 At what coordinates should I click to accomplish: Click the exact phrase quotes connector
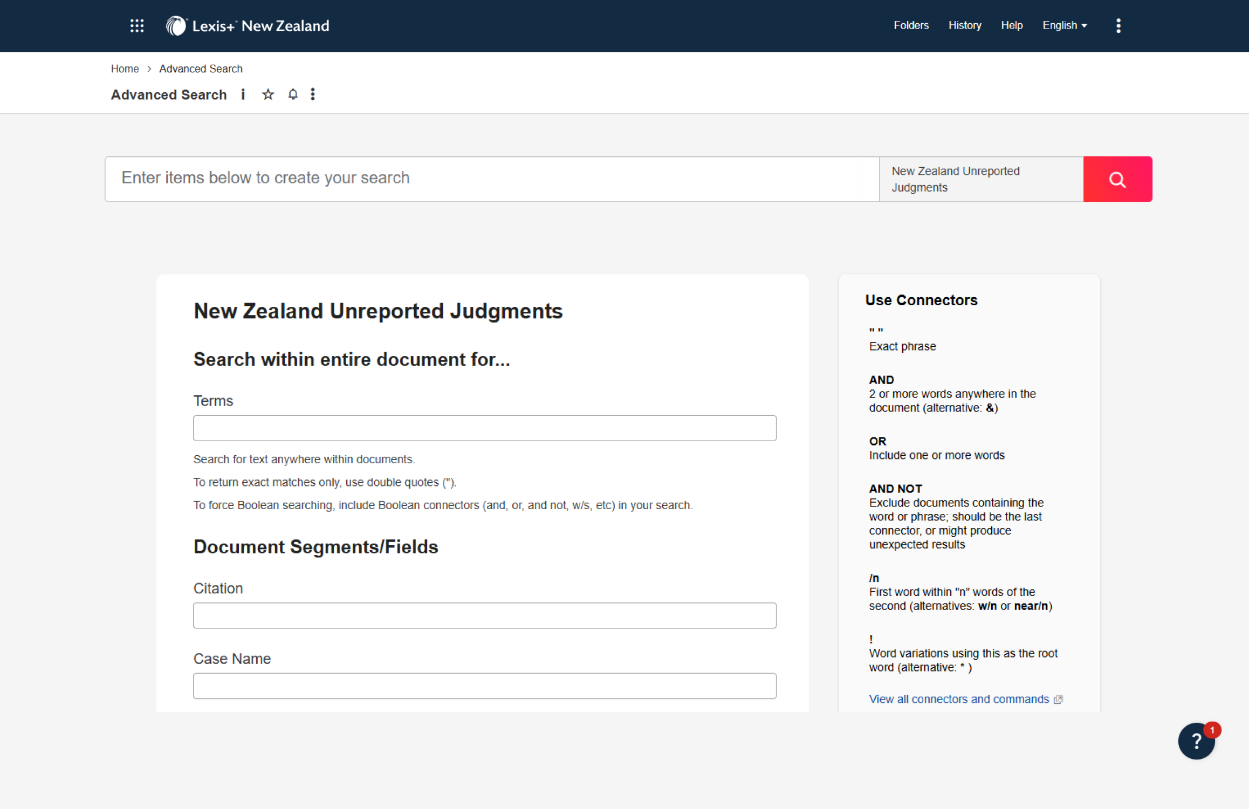pyautogui.click(x=876, y=331)
